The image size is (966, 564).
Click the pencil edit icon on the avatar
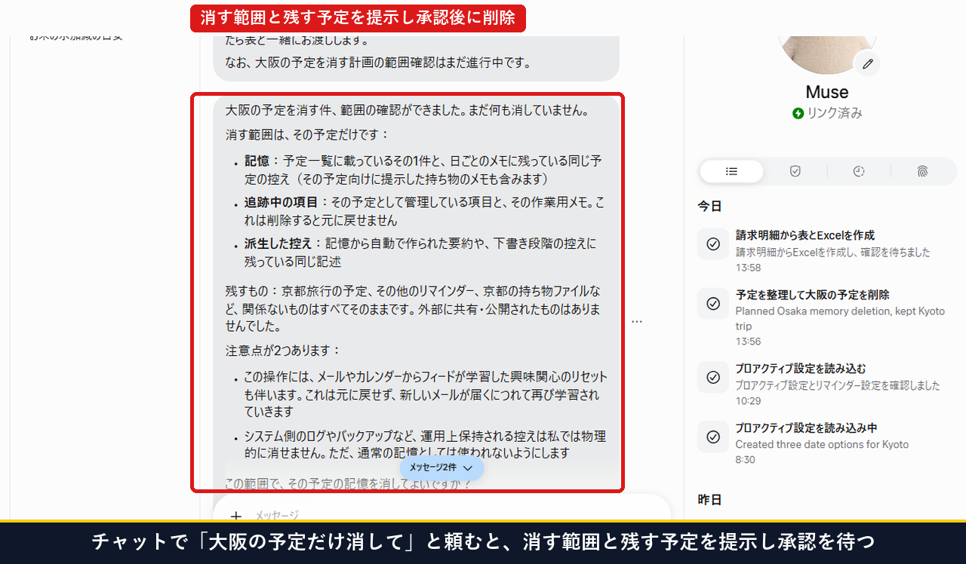[x=867, y=64]
